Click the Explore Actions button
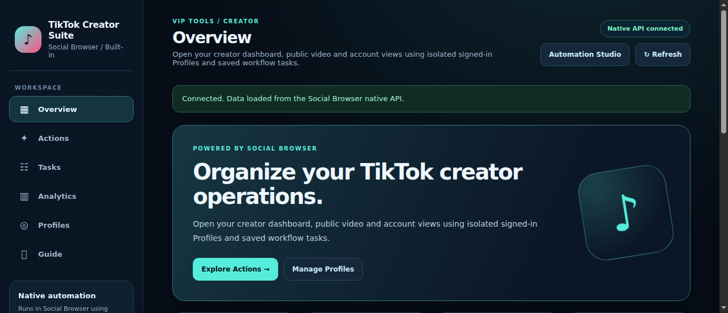This screenshot has width=728, height=313. coord(235,269)
